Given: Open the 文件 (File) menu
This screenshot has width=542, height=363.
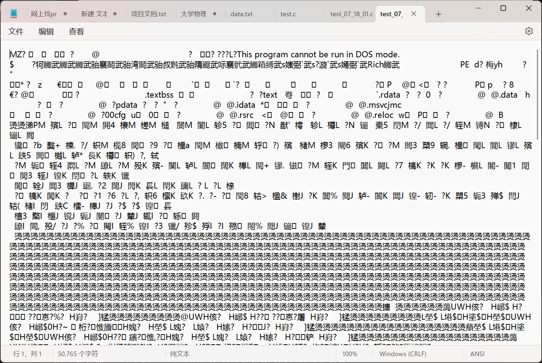Looking at the screenshot, I should pos(16,32).
